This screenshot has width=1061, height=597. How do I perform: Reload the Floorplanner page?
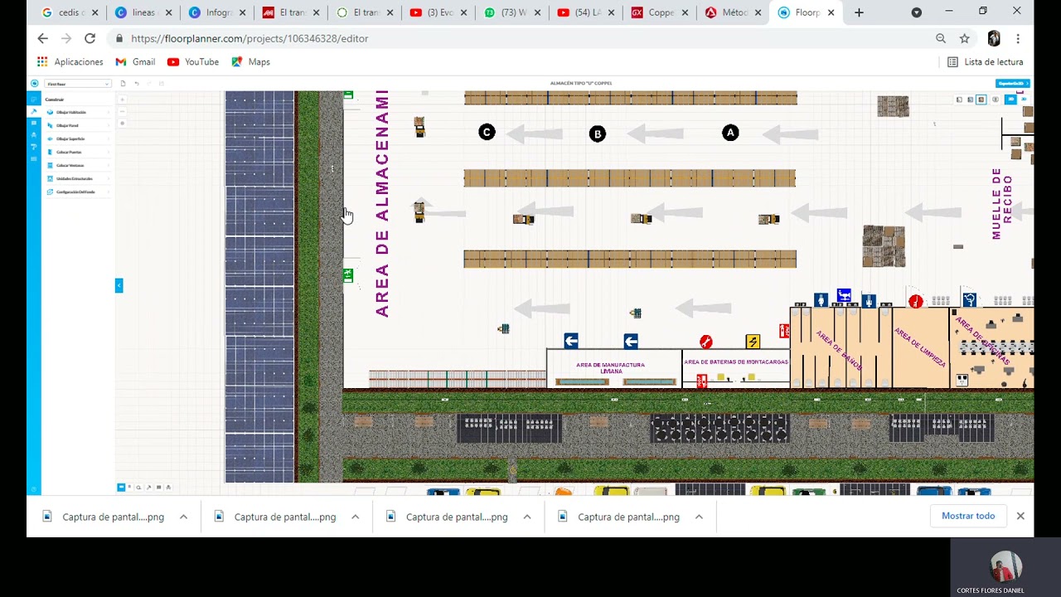tap(90, 38)
